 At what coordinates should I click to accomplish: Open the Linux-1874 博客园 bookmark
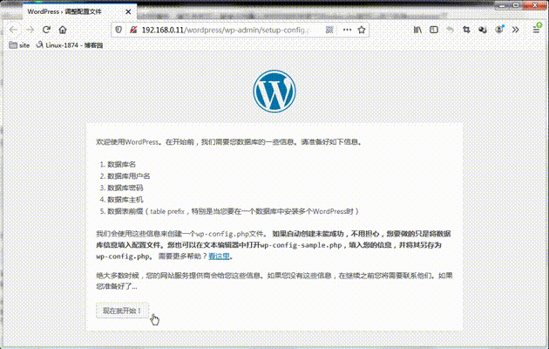pos(70,45)
